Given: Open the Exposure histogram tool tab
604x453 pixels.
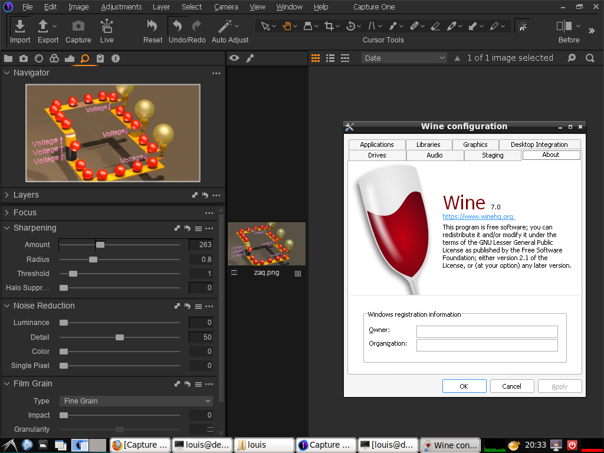Looking at the screenshot, I should 70,58.
